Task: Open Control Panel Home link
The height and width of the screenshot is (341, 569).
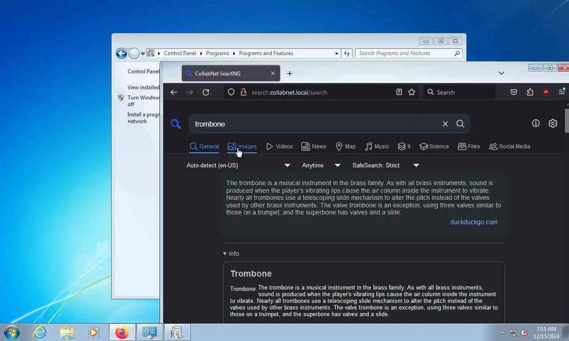Action: click(143, 71)
